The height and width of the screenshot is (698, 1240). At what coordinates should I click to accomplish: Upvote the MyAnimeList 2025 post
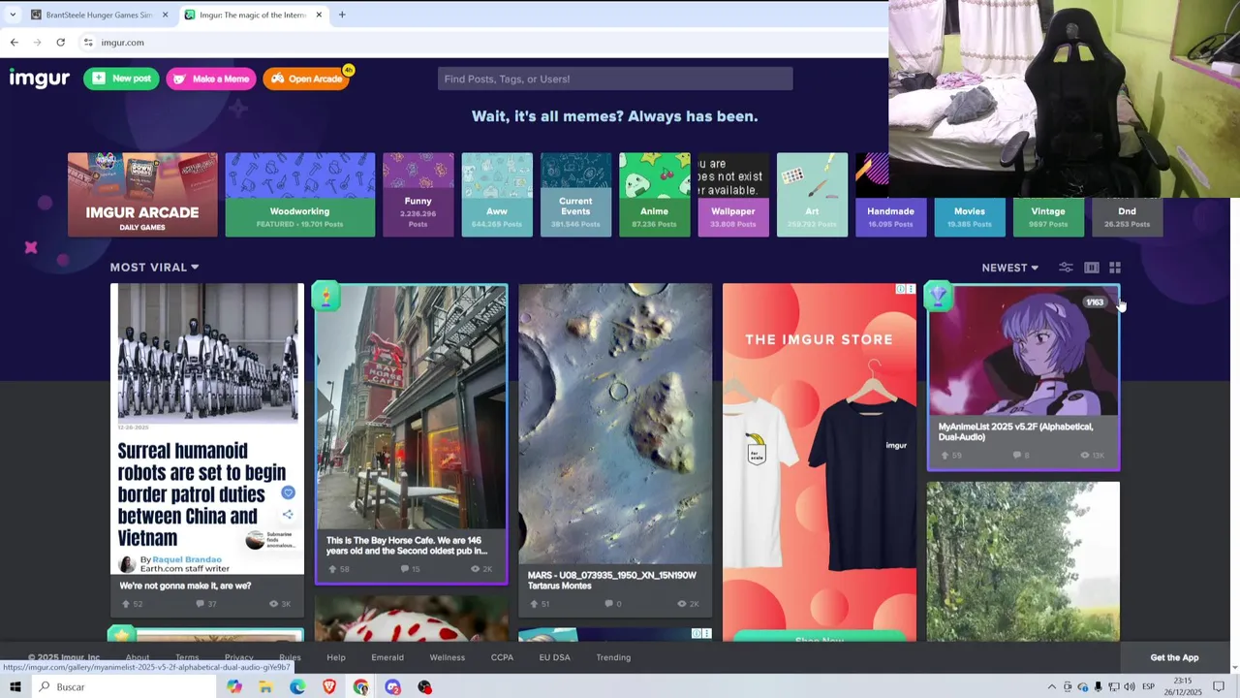945,455
